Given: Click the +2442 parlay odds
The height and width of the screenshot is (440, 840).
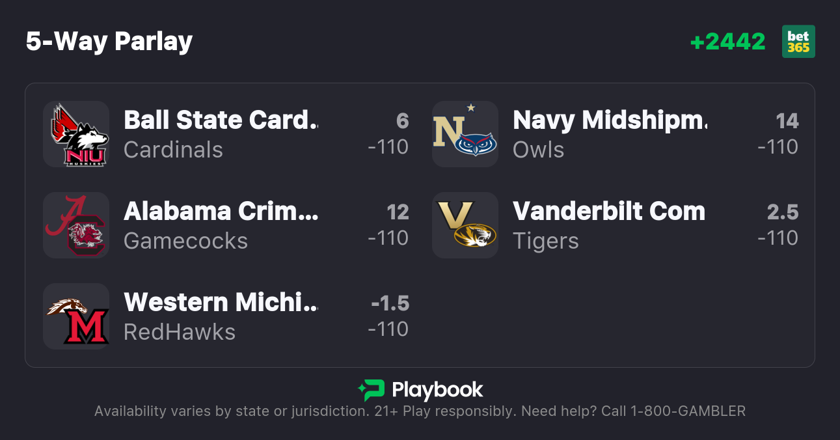Looking at the screenshot, I should pyautogui.click(x=727, y=42).
